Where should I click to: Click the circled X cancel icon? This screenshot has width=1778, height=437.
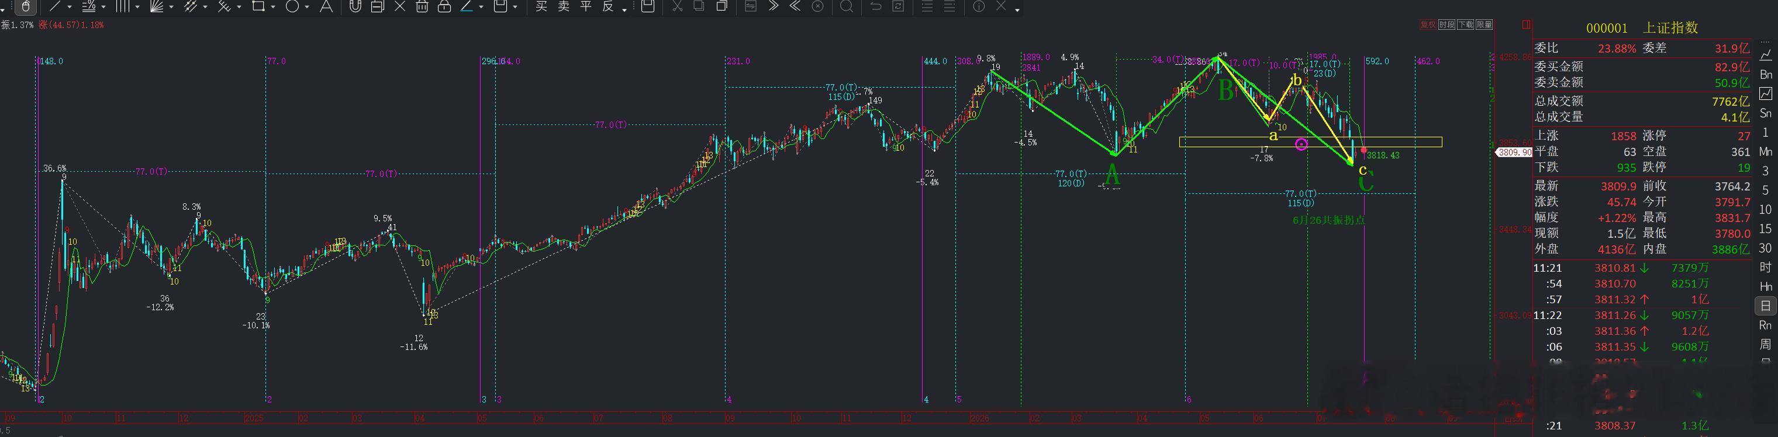point(818,6)
